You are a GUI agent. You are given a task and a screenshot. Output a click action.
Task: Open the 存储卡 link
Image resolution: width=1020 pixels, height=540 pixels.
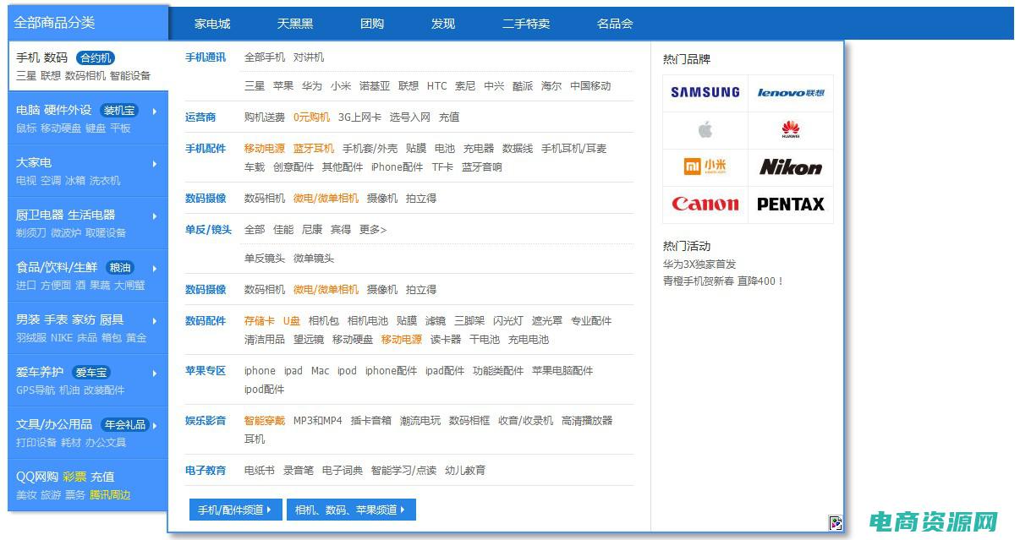[x=260, y=321]
